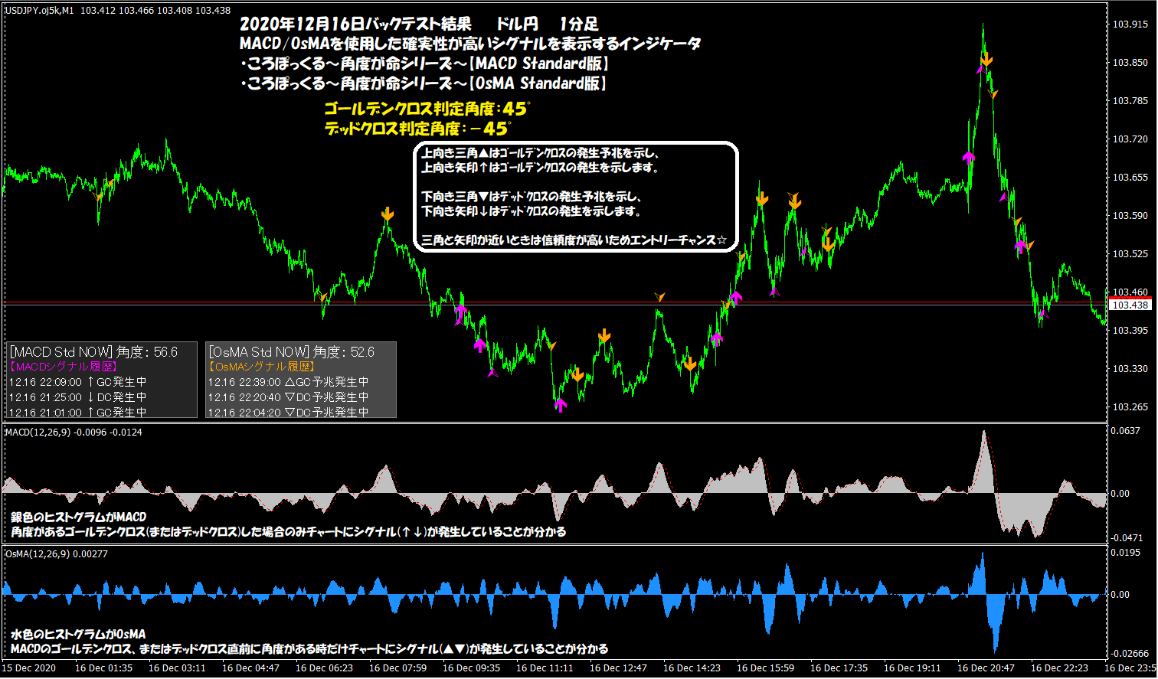Image resolution: width=1158 pixels, height=679 pixels.
Task: Click the 'OsMA(12,26,9) 0.00277' indicator label
Action: [57, 553]
